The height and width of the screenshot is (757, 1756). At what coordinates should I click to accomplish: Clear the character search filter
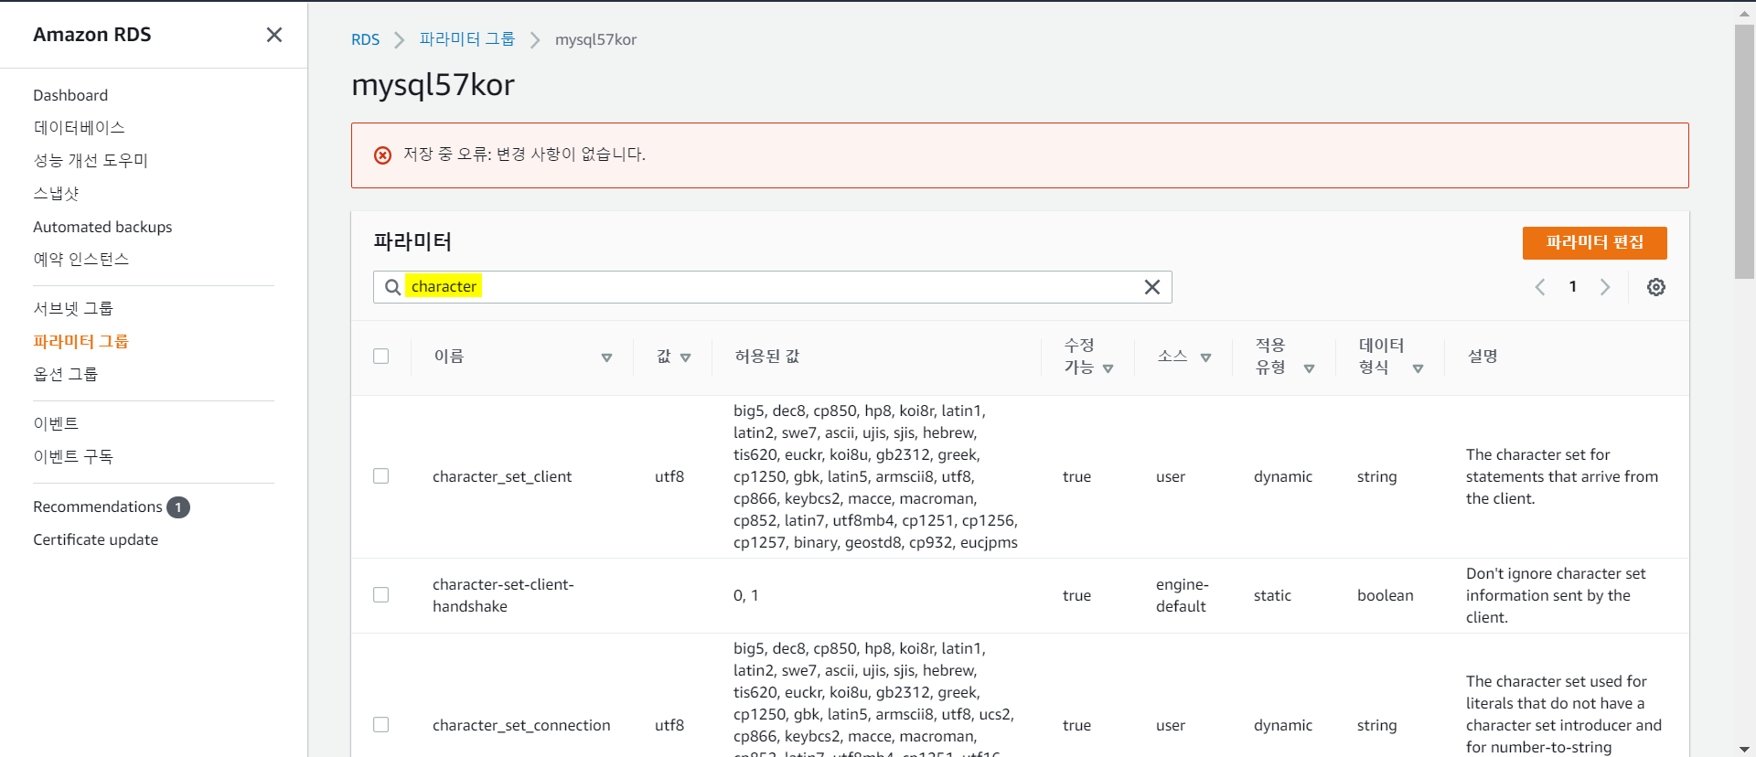pyautogui.click(x=1152, y=287)
